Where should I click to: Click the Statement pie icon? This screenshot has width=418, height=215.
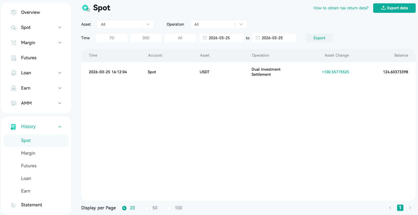coord(14,205)
